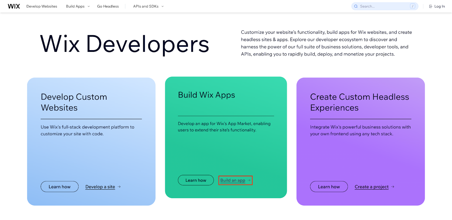Screen dimensions: 452x220
Task: Open APIs and SDKs menu
Action: tap(146, 6)
